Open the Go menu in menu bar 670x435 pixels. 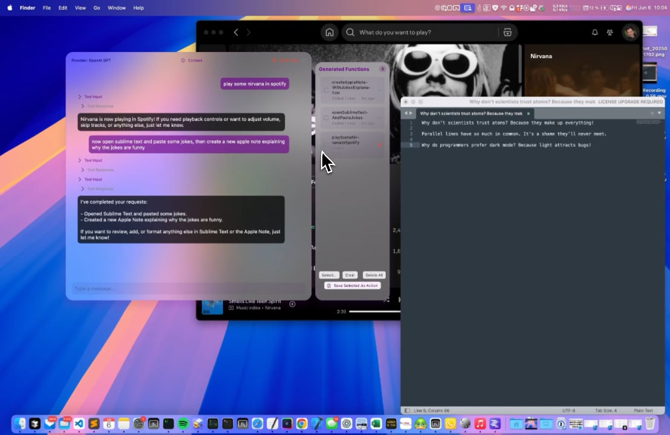click(x=97, y=8)
